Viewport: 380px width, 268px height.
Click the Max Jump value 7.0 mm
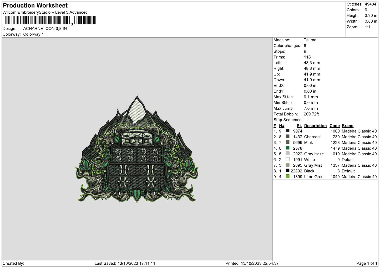[311, 108]
